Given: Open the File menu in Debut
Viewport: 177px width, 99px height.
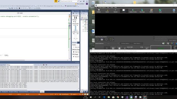Looking at the screenshot, I should pyautogui.click(x=96, y=7).
